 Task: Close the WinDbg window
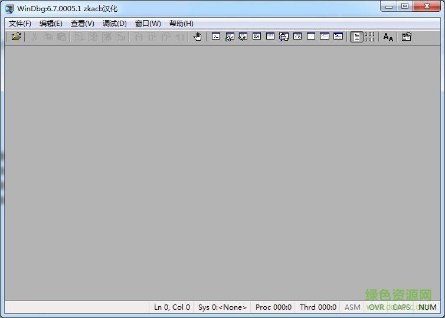pyautogui.click(x=427, y=6)
